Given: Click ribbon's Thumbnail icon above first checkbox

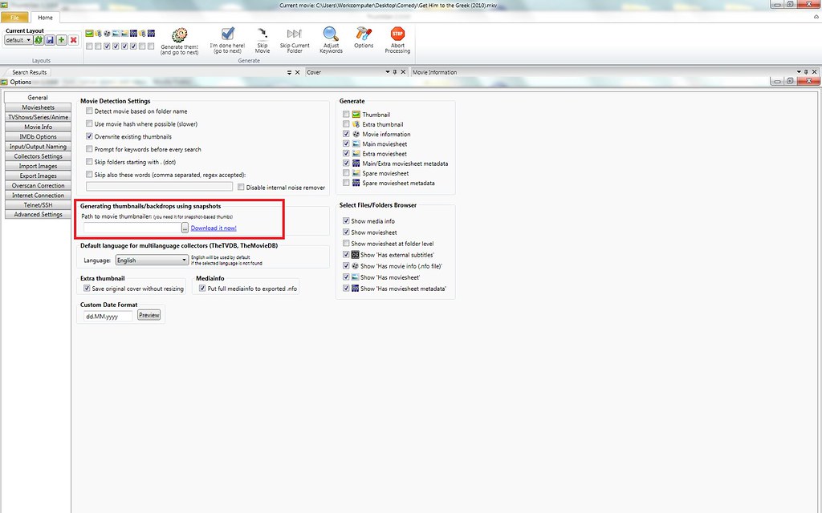Looking at the screenshot, I should [x=89, y=34].
